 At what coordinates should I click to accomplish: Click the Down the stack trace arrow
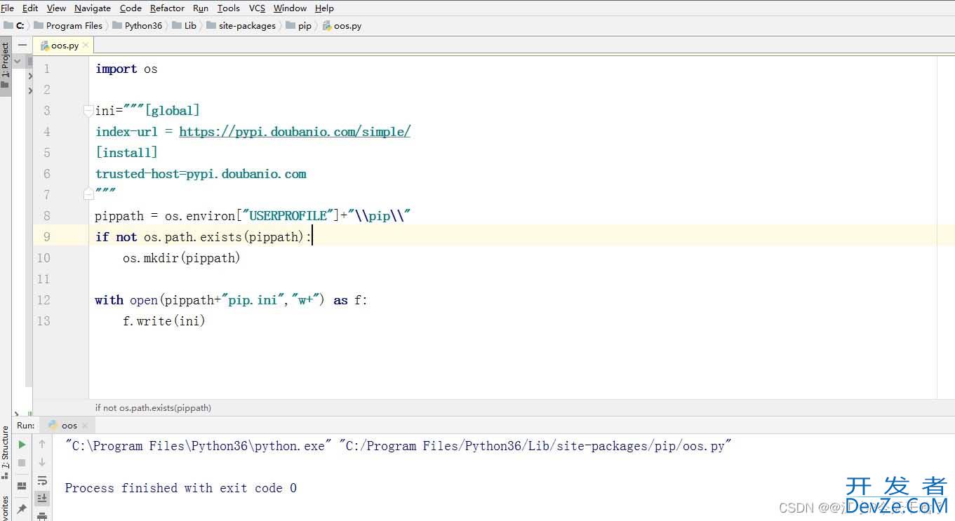coord(42,462)
